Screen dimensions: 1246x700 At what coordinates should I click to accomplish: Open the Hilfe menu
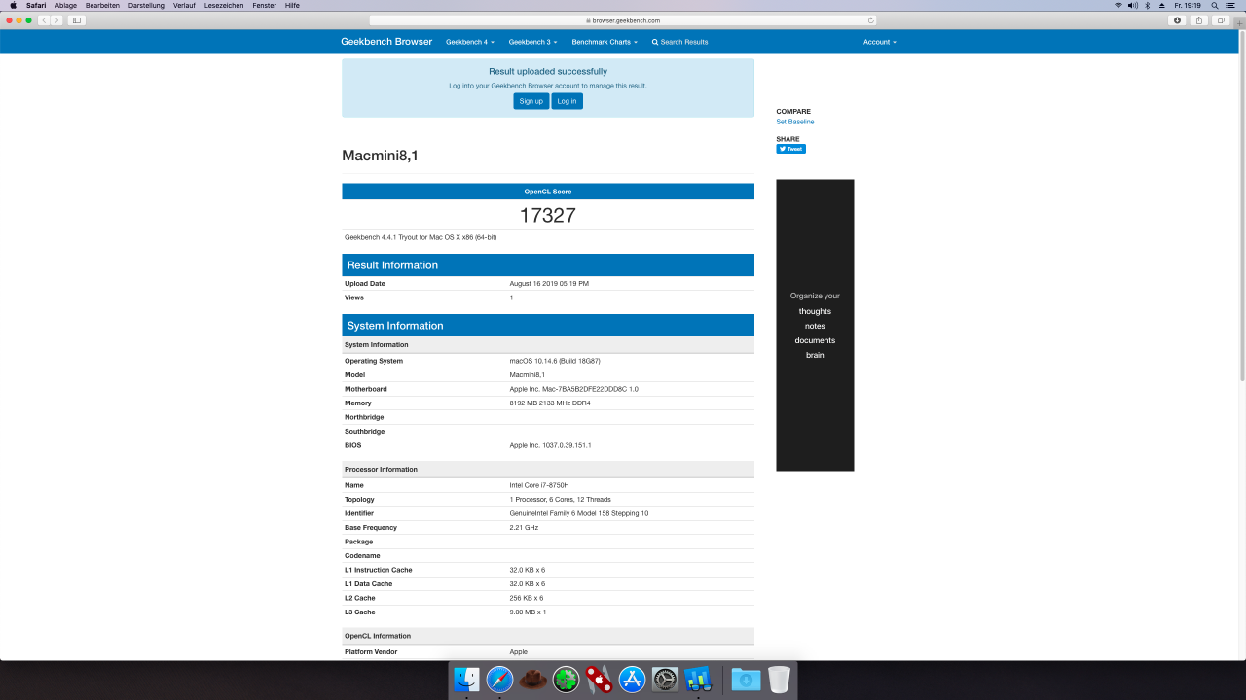pyautogui.click(x=292, y=5)
